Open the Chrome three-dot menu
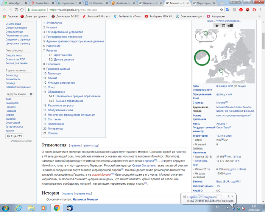This screenshot has width=265, height=212. [260, 10]
